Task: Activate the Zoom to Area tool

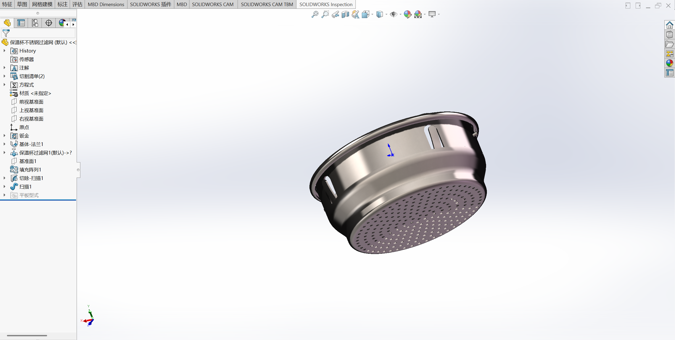Action: click(x=325, y=14)
